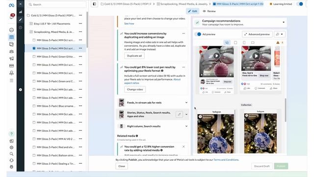Open the Audiences people icon

(11, 51)
